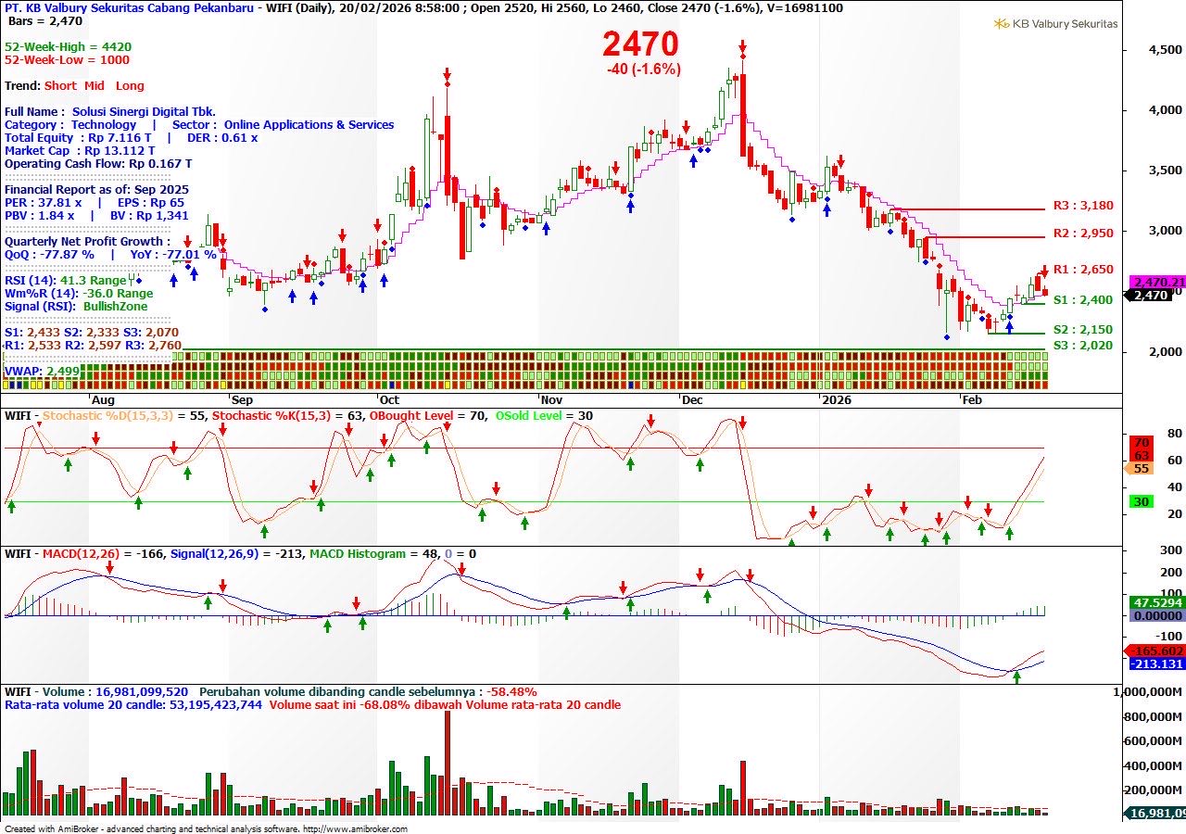The height and width of the screenshot is (834, 1186).
Task: Click the "Signal(12,26,9) = -213" legend
Action: [237, 554]
